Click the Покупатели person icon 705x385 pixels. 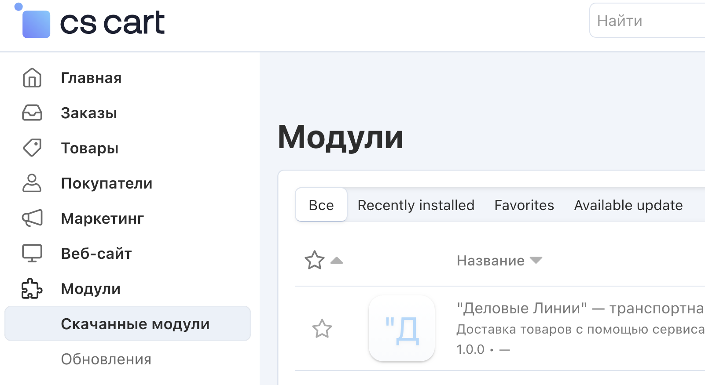(x=32, y=183)
